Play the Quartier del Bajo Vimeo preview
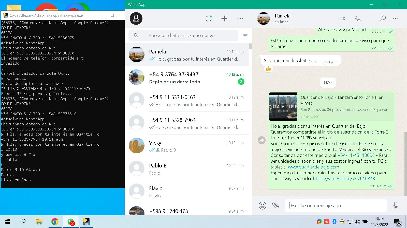 283,107
